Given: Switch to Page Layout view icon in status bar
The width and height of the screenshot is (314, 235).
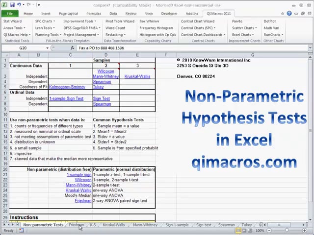Looking at the screenshot, I should (x=244, y=231).
